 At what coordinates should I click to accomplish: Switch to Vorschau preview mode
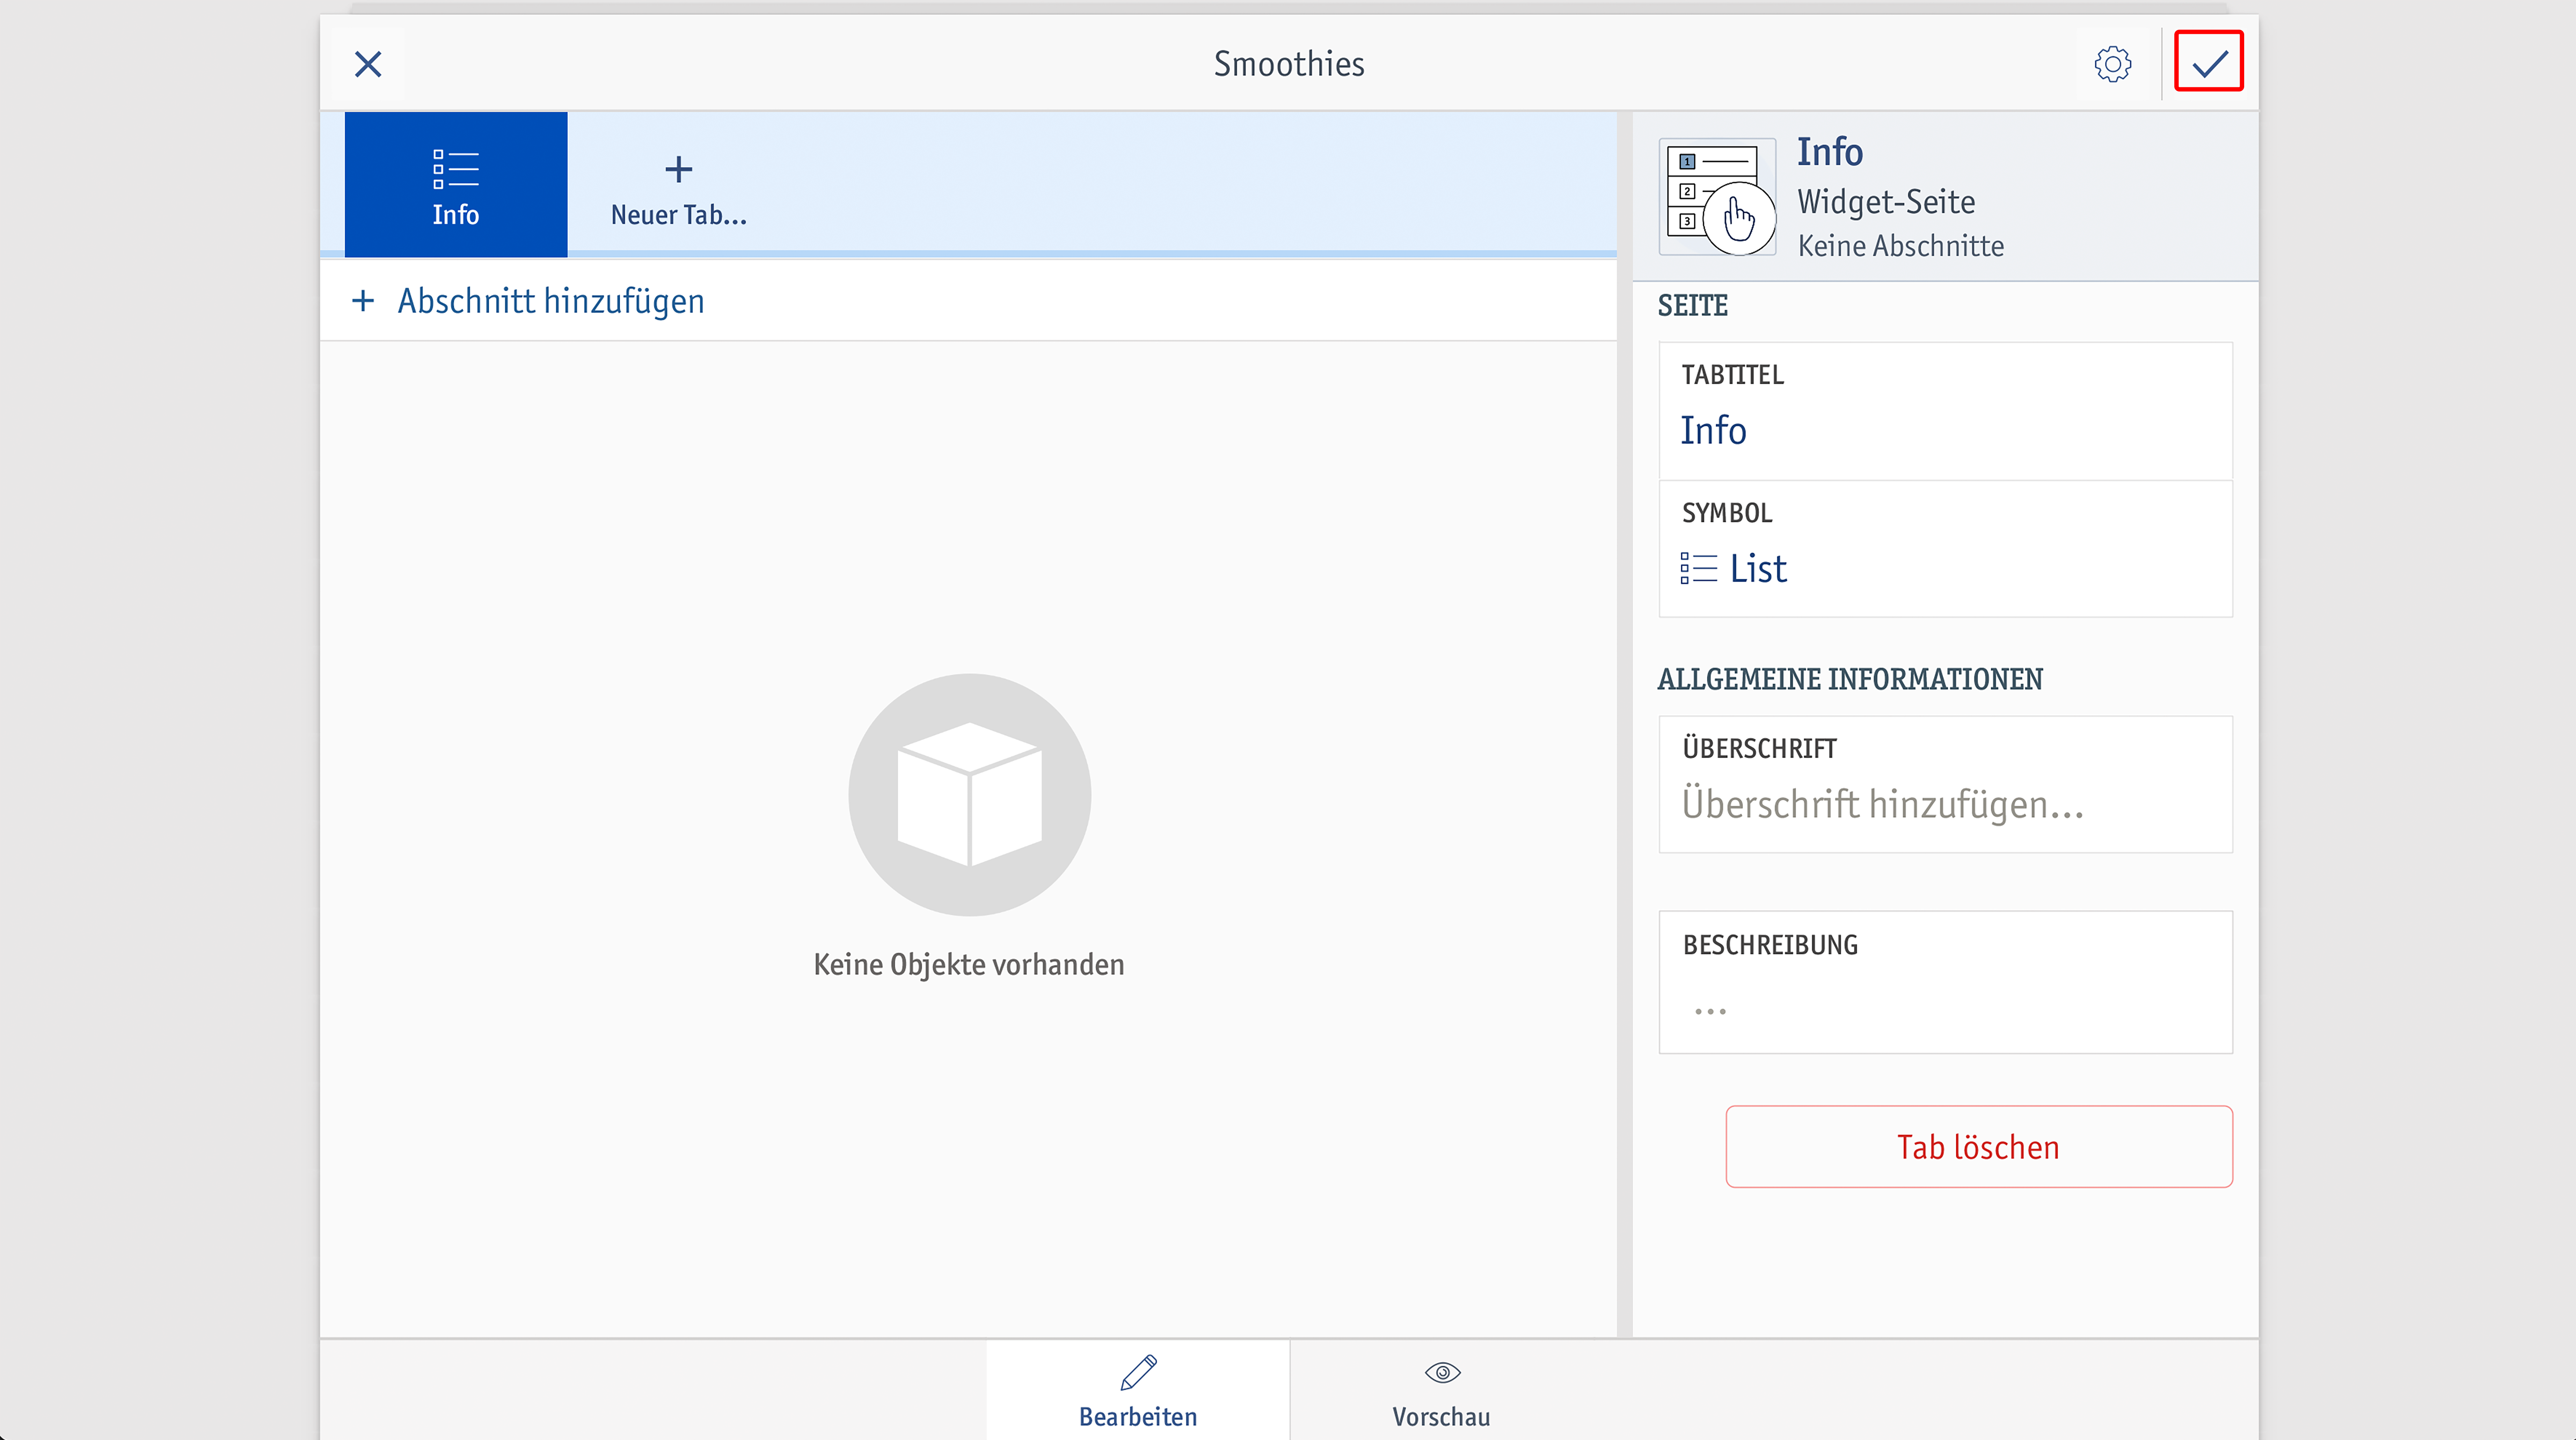(x=1441, y=1390)
